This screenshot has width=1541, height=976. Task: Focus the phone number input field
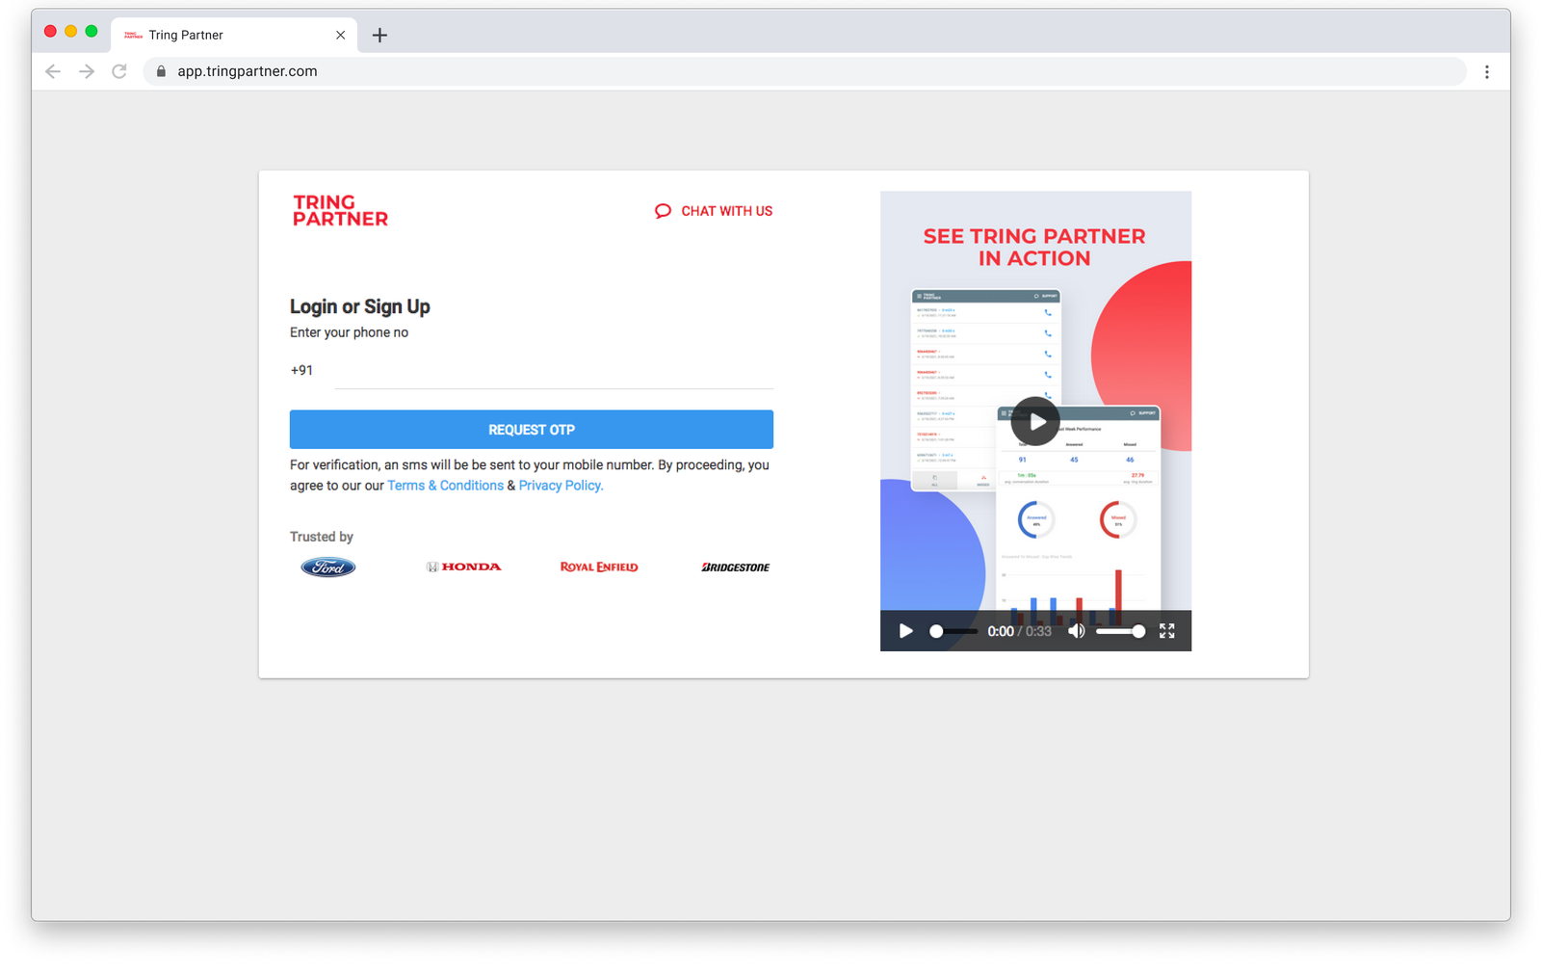pos(553,371)
